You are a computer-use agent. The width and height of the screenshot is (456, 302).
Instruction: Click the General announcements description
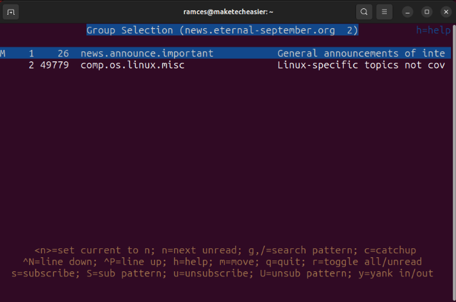361,54
